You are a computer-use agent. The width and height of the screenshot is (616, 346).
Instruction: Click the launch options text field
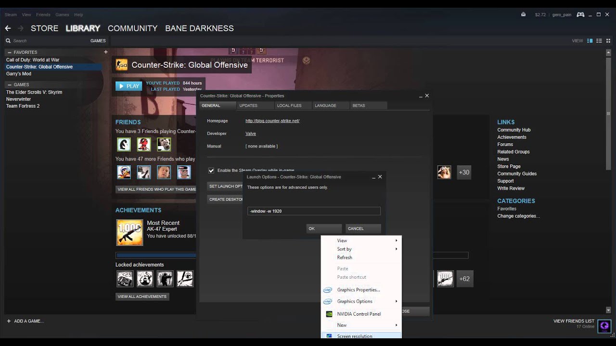[314, 211]
